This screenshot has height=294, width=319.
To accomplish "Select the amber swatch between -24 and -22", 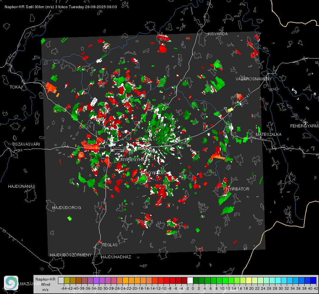I will click(x=125, y=281).
